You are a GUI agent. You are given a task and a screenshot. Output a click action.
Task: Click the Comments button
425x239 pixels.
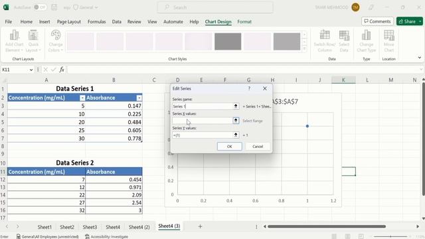click(x=377, y=21)
